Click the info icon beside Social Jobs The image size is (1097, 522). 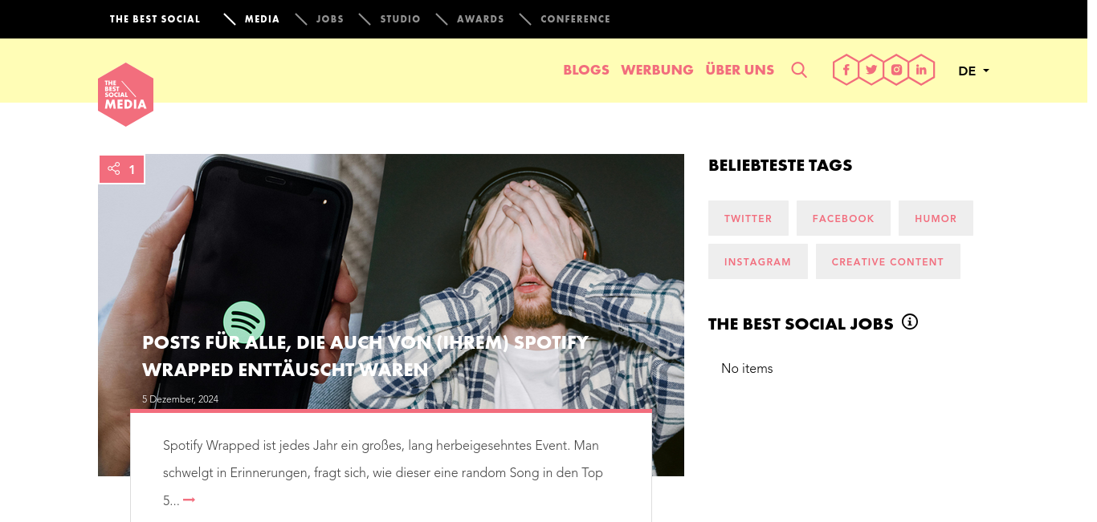point(910,322)
